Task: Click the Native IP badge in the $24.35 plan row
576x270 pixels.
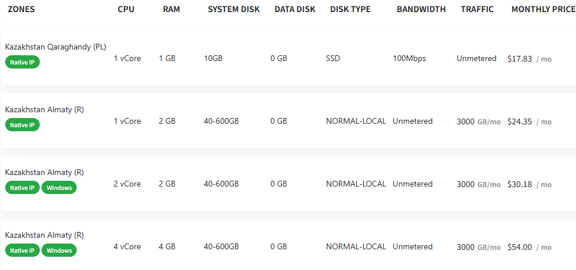Action: click(22, 125)
